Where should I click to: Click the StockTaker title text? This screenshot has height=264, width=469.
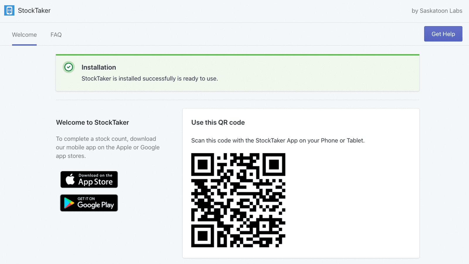34,10
